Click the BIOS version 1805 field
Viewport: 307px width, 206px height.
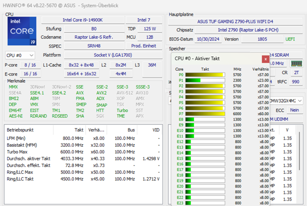click(x=262, y=39)
